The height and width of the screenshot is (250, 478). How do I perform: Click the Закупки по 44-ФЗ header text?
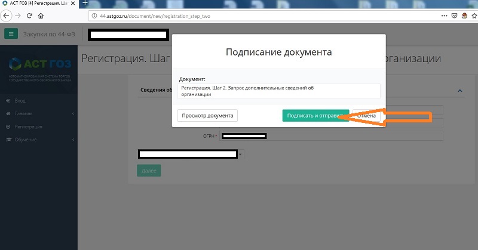coord(49,34)
